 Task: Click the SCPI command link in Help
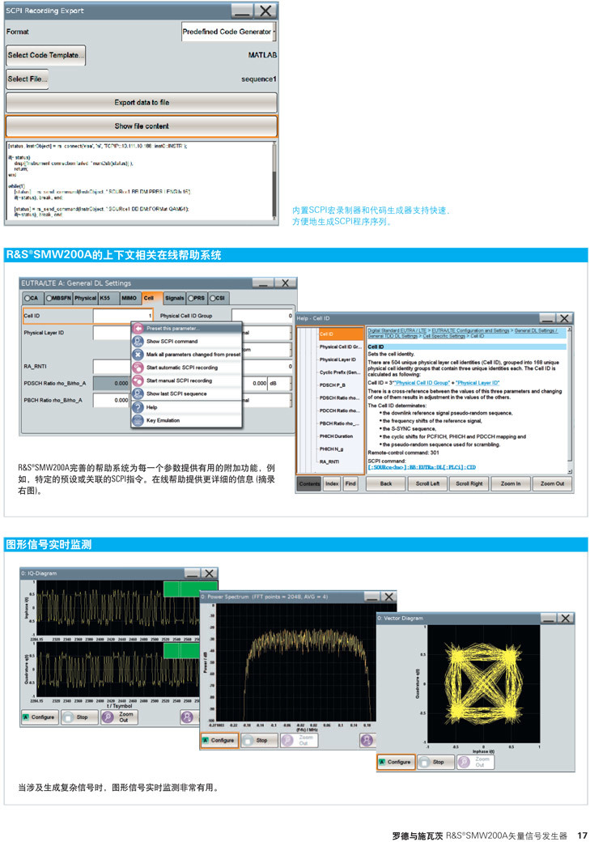tap(422, 467)
